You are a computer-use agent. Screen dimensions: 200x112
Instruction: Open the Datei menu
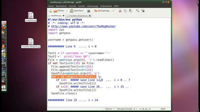point(51,6)
